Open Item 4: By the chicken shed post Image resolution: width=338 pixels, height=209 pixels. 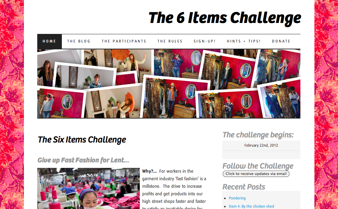(251, 206)
